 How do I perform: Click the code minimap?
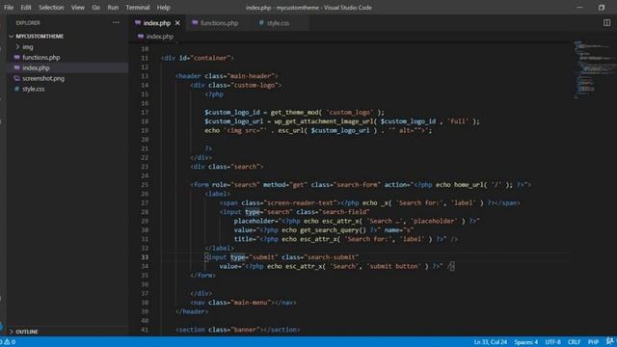pyautogui.click(x=594, y=68)
